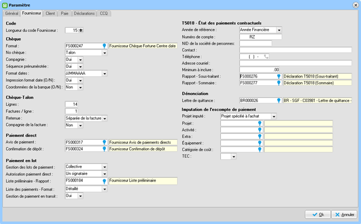Screen dimensions: 361x224
Task: Expand Coordonnées de la banque dropdown
Action: pyautogui.click(x=80, y=88)
